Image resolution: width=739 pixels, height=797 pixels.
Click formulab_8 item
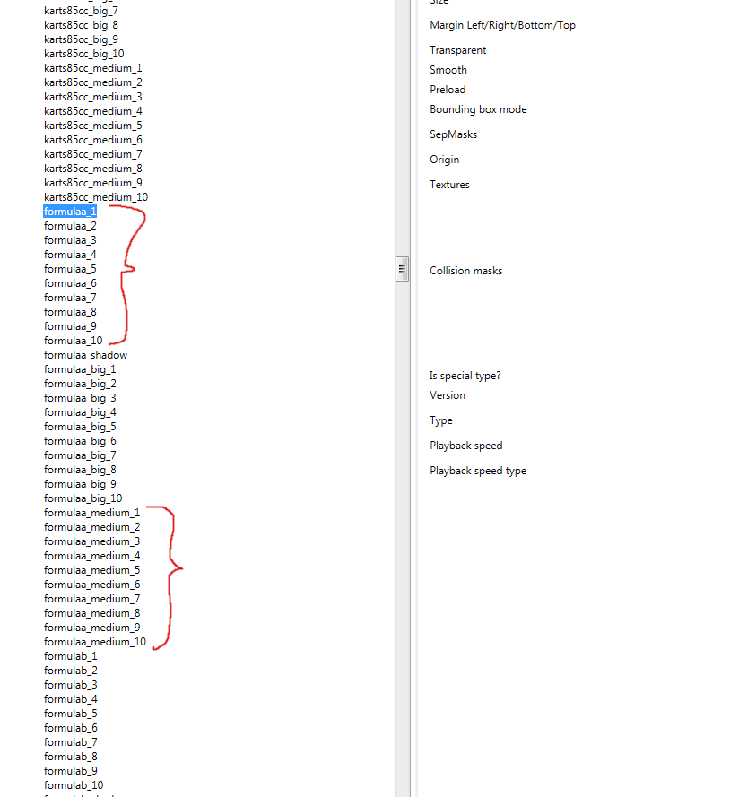click(x=71, y=758)
